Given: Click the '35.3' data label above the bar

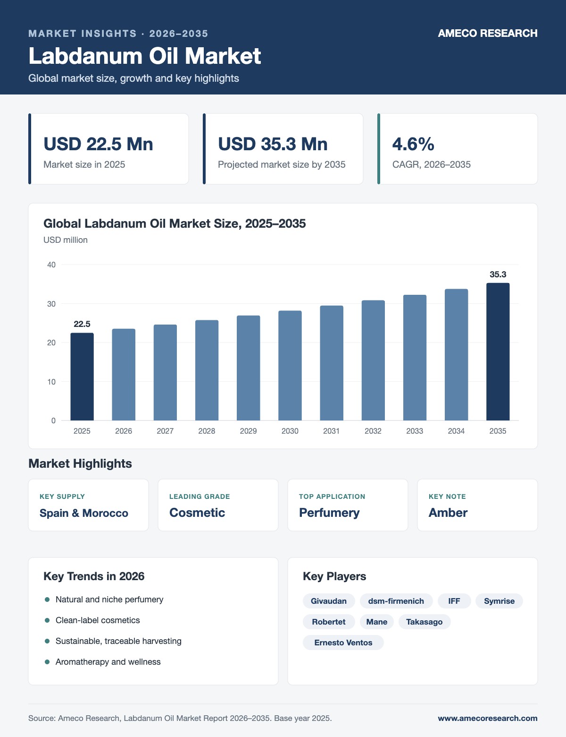Looking at the screenshot, I should (498, 274).
